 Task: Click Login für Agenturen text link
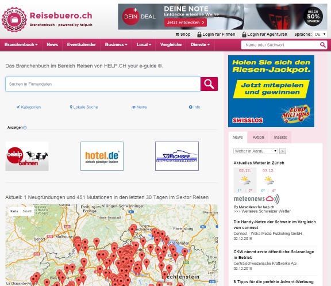point(267,35)
